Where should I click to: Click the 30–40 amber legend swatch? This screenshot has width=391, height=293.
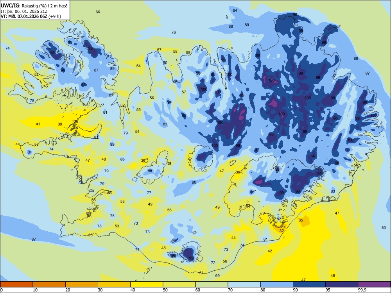114,284
